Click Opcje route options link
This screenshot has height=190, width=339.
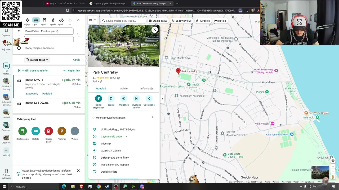click(x=77, y=60)
